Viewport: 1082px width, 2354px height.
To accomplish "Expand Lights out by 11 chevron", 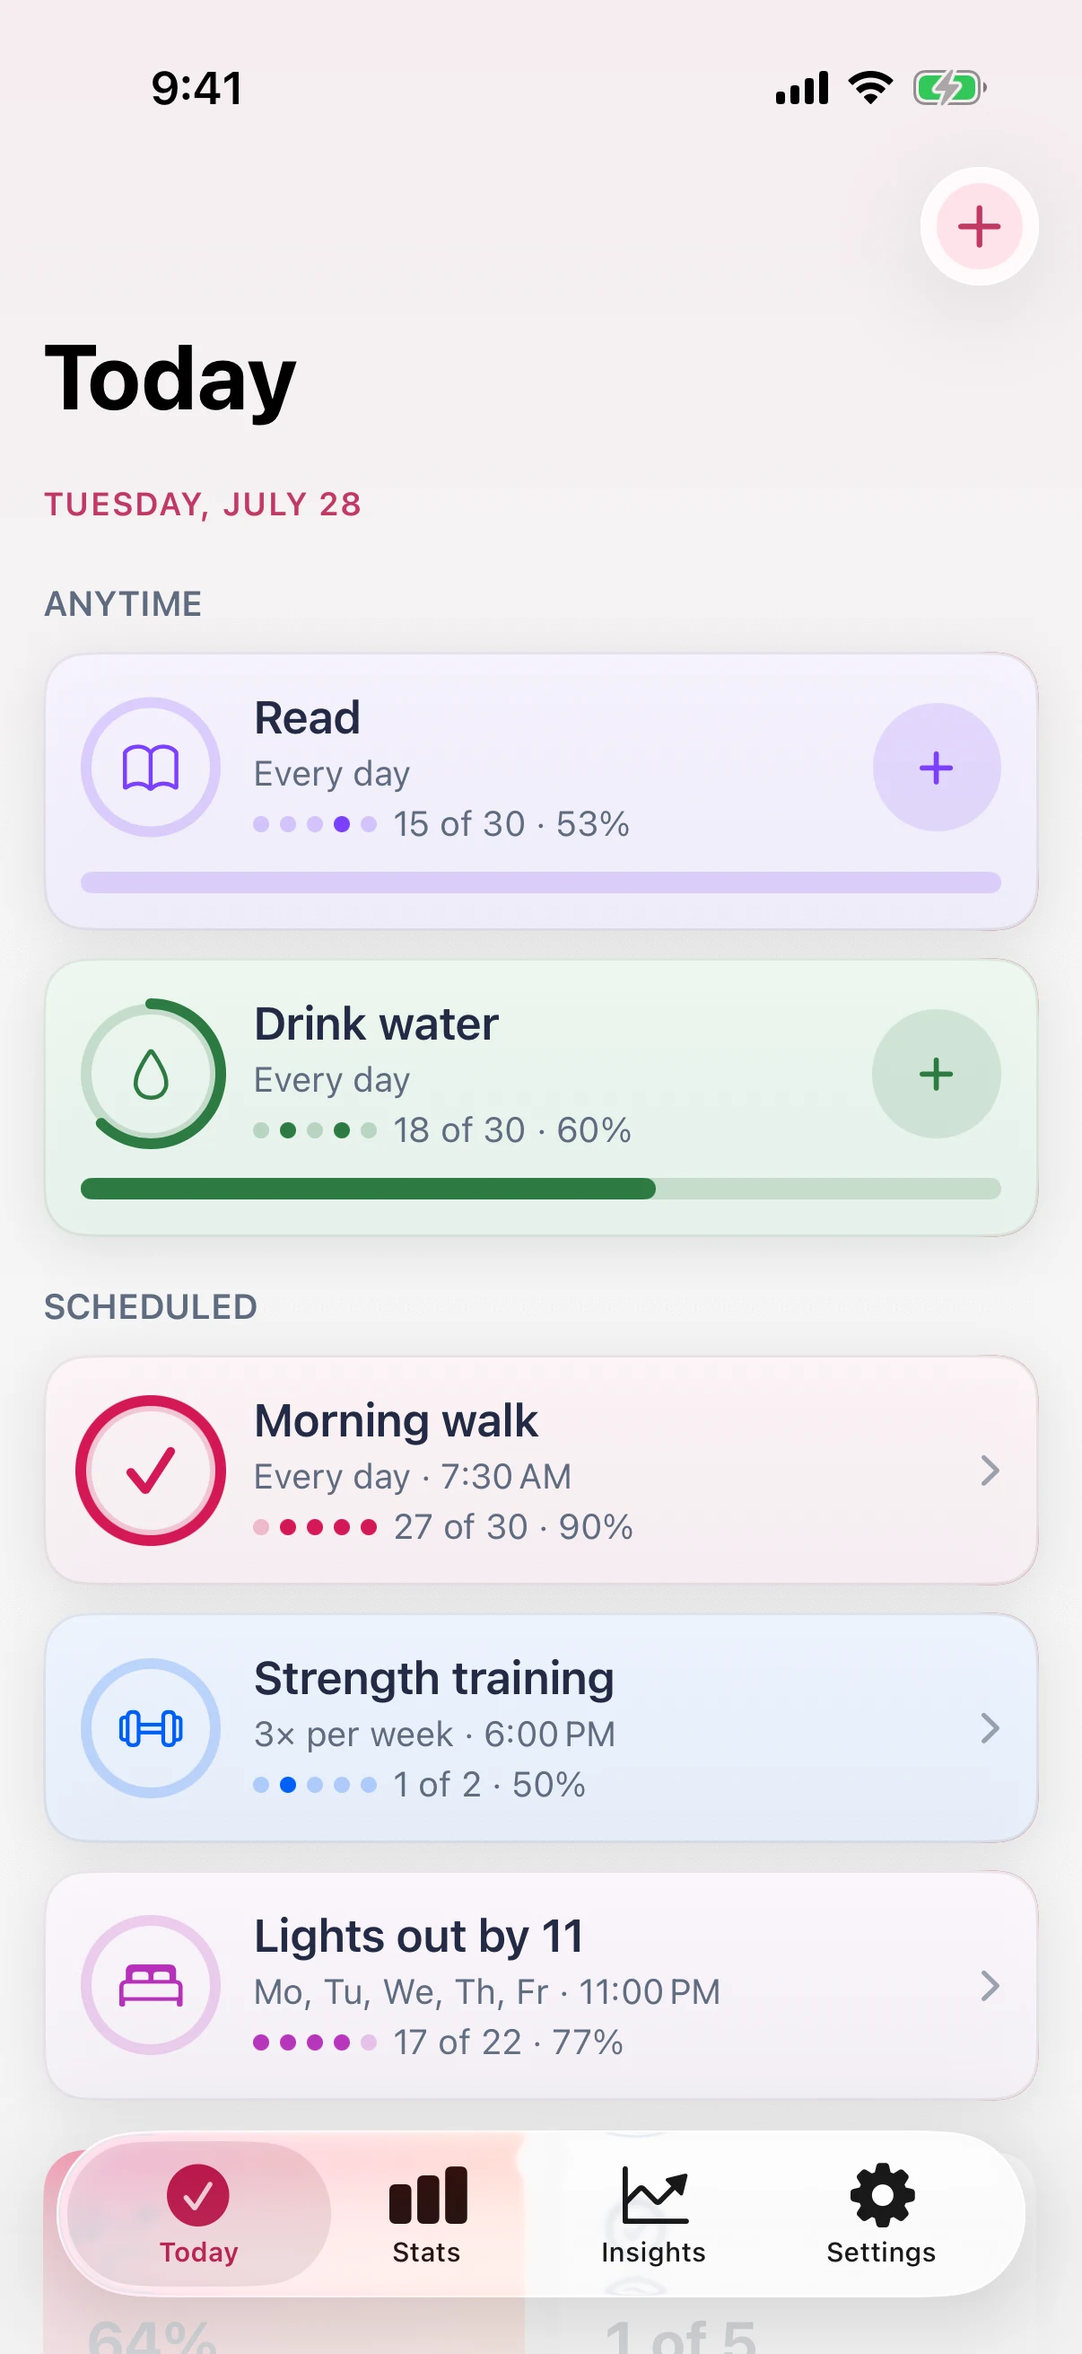I will [990, 1985].
